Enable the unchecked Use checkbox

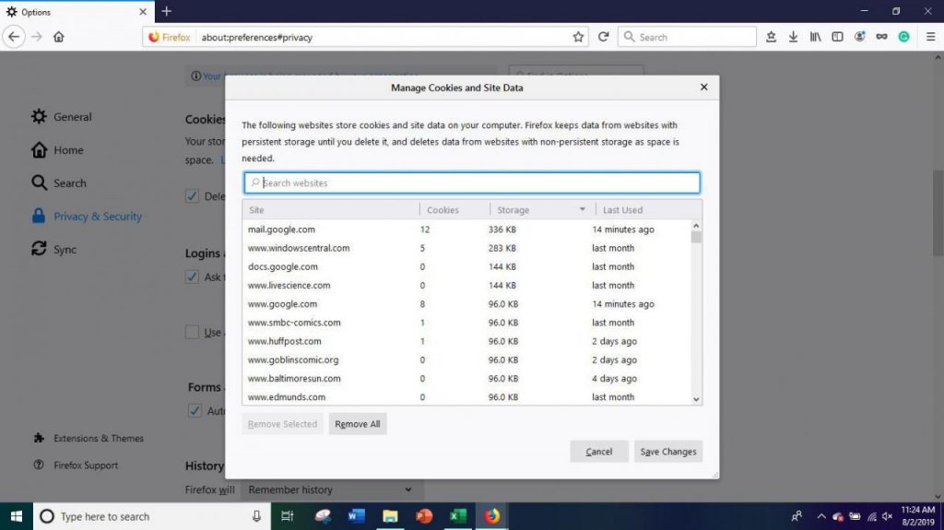(192, 332)
